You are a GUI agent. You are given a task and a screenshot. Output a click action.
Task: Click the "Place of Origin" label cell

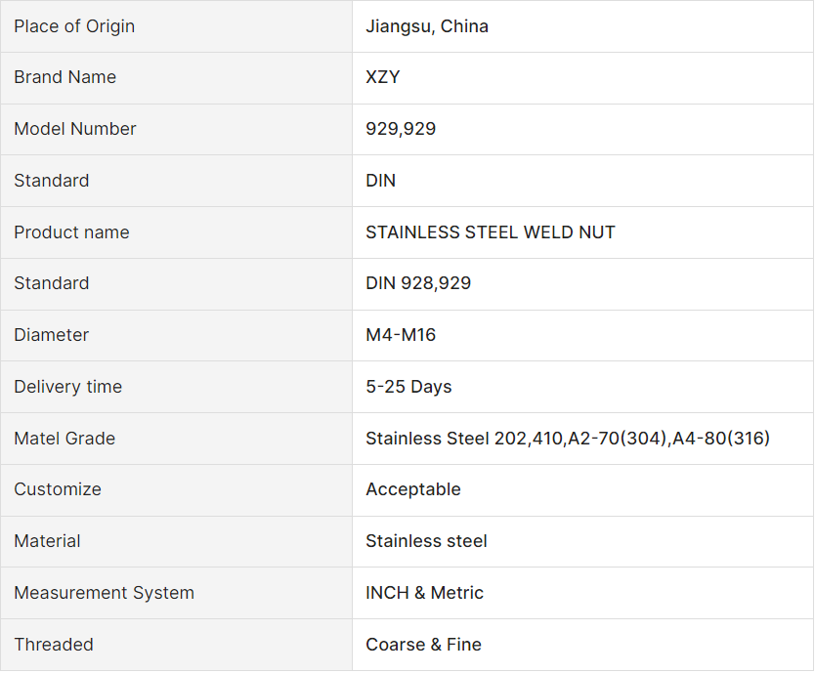click(x=74, y=26)
